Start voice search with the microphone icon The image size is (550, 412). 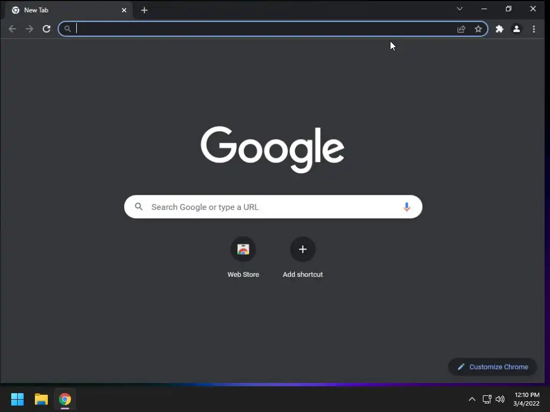point(407,207)
